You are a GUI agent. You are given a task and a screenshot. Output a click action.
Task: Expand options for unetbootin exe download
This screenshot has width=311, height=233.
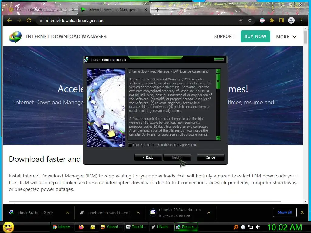pyautogui.click(x=138, y=213)
